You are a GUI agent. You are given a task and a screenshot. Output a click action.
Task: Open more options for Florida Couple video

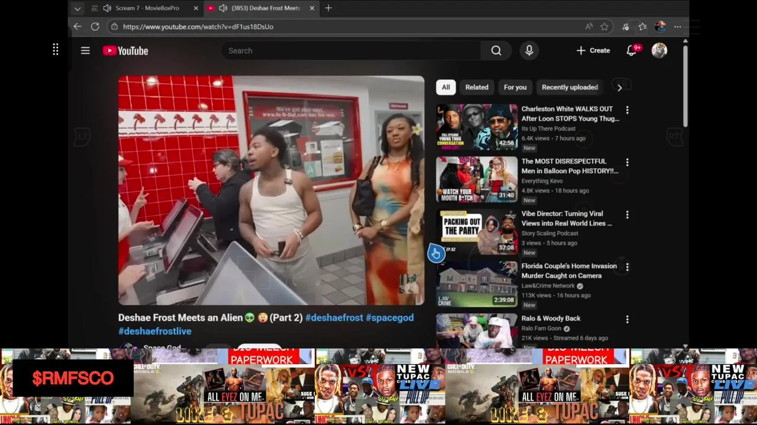(x=627, y=267)
